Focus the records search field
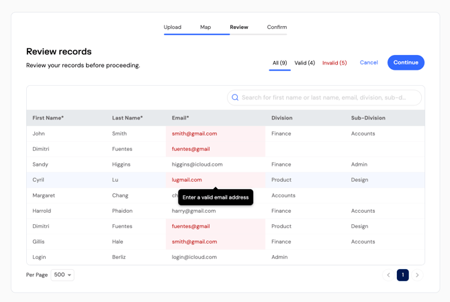450x302 pixels. coord(324,97)
